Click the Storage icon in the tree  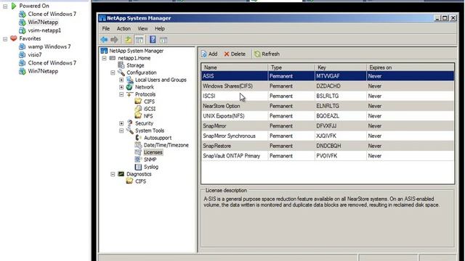coord(121,65)
